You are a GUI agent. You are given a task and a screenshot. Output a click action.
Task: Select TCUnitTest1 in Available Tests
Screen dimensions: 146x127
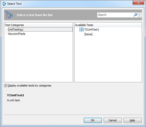92,29
